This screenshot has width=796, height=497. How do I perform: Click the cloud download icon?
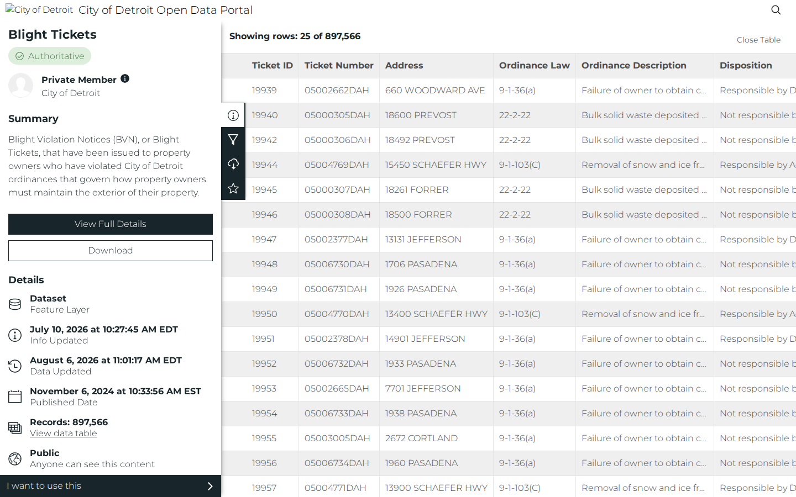233,164
